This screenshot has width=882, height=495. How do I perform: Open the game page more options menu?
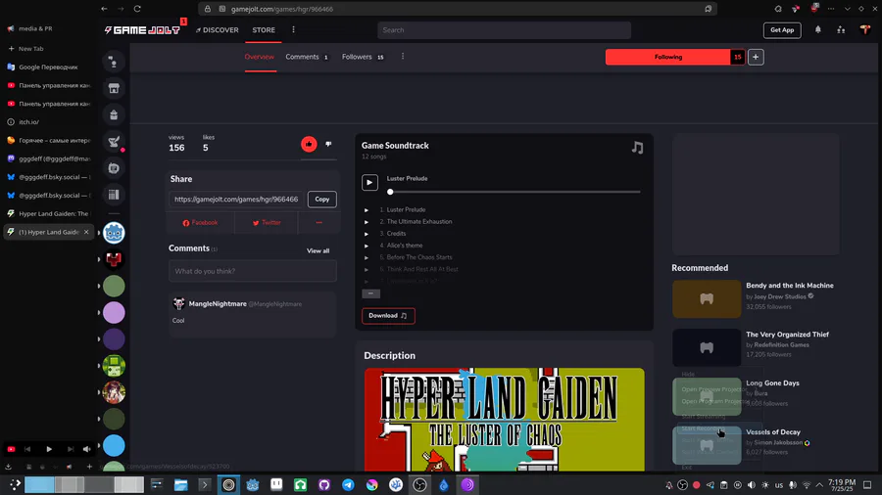(403, 56)
